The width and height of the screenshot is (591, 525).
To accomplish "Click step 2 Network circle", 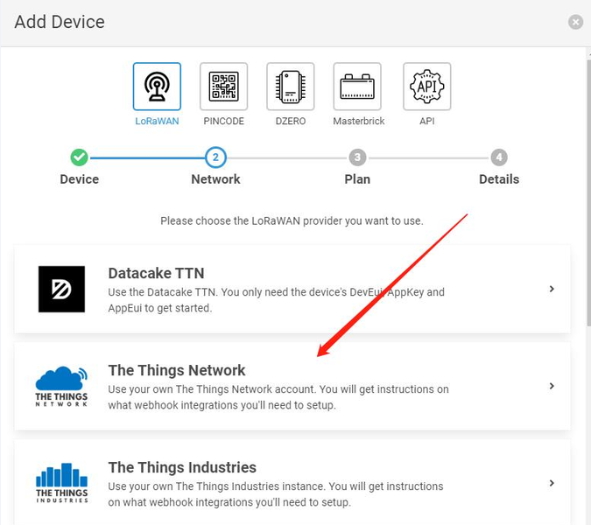I will click(215, 157).
